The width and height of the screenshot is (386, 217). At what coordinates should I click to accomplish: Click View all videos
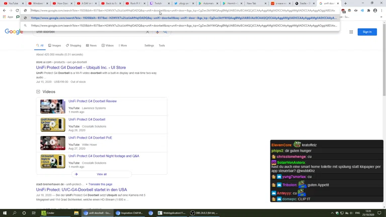coord(102,174)
